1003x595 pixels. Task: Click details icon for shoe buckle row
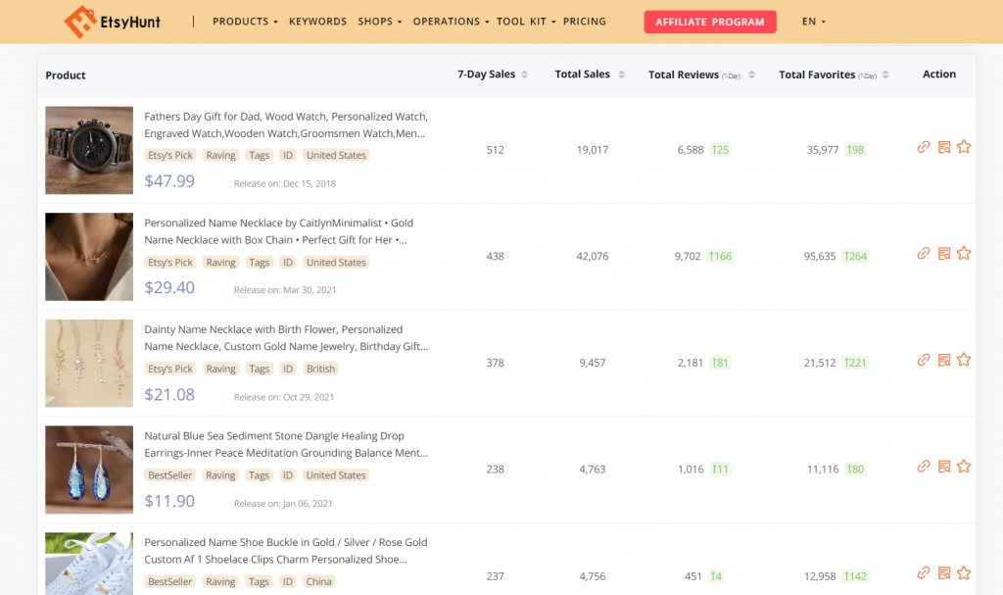point(944,573)
